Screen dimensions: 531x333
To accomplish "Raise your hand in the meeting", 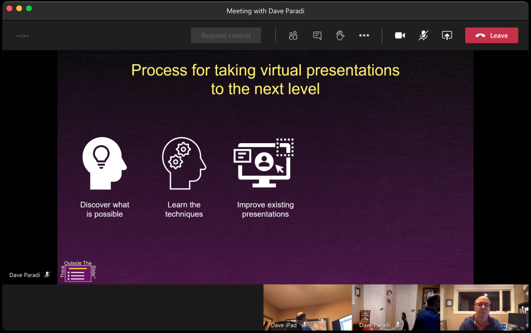I will 340,35.
